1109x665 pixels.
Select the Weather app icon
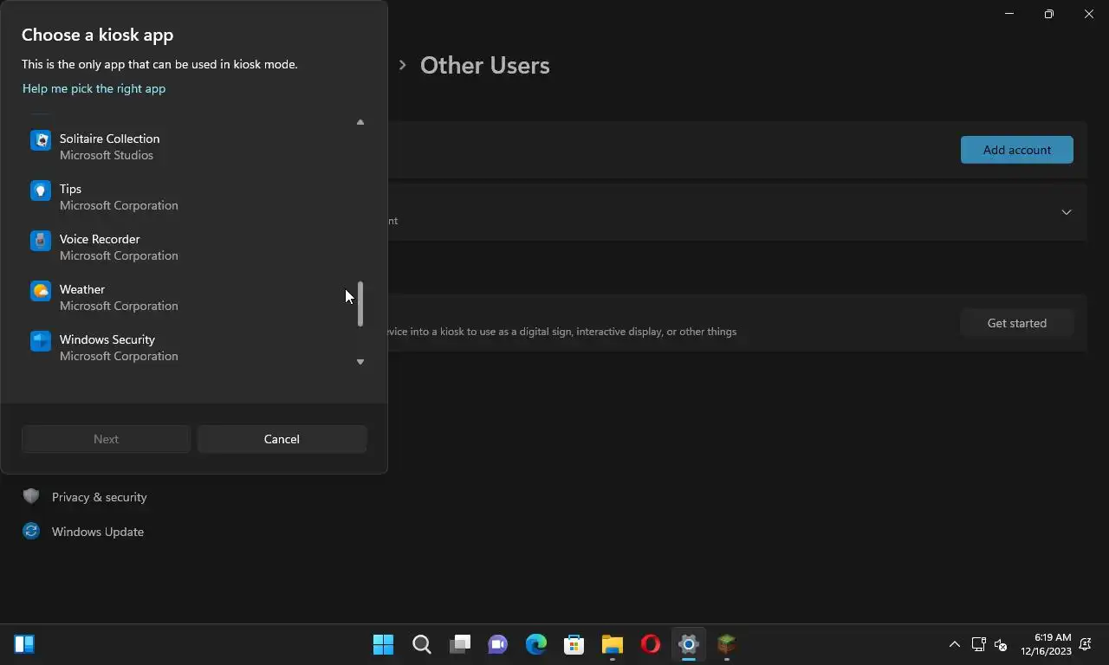coord(41,290)
